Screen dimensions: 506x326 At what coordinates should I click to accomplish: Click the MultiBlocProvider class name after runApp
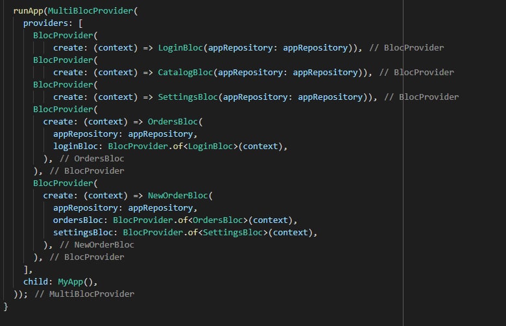click(x=91, y=11)
